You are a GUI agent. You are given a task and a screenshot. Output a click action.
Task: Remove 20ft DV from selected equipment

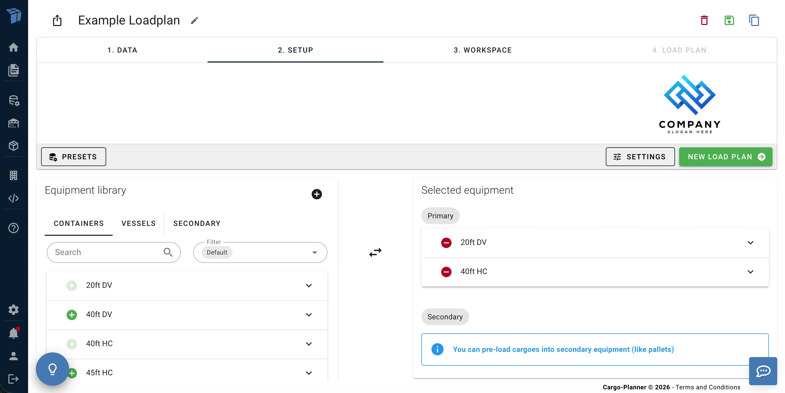tap(446, 243)
